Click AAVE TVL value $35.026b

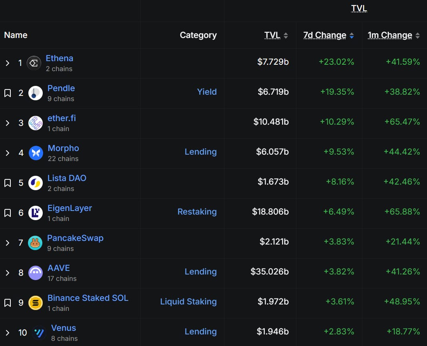[270, 272]
